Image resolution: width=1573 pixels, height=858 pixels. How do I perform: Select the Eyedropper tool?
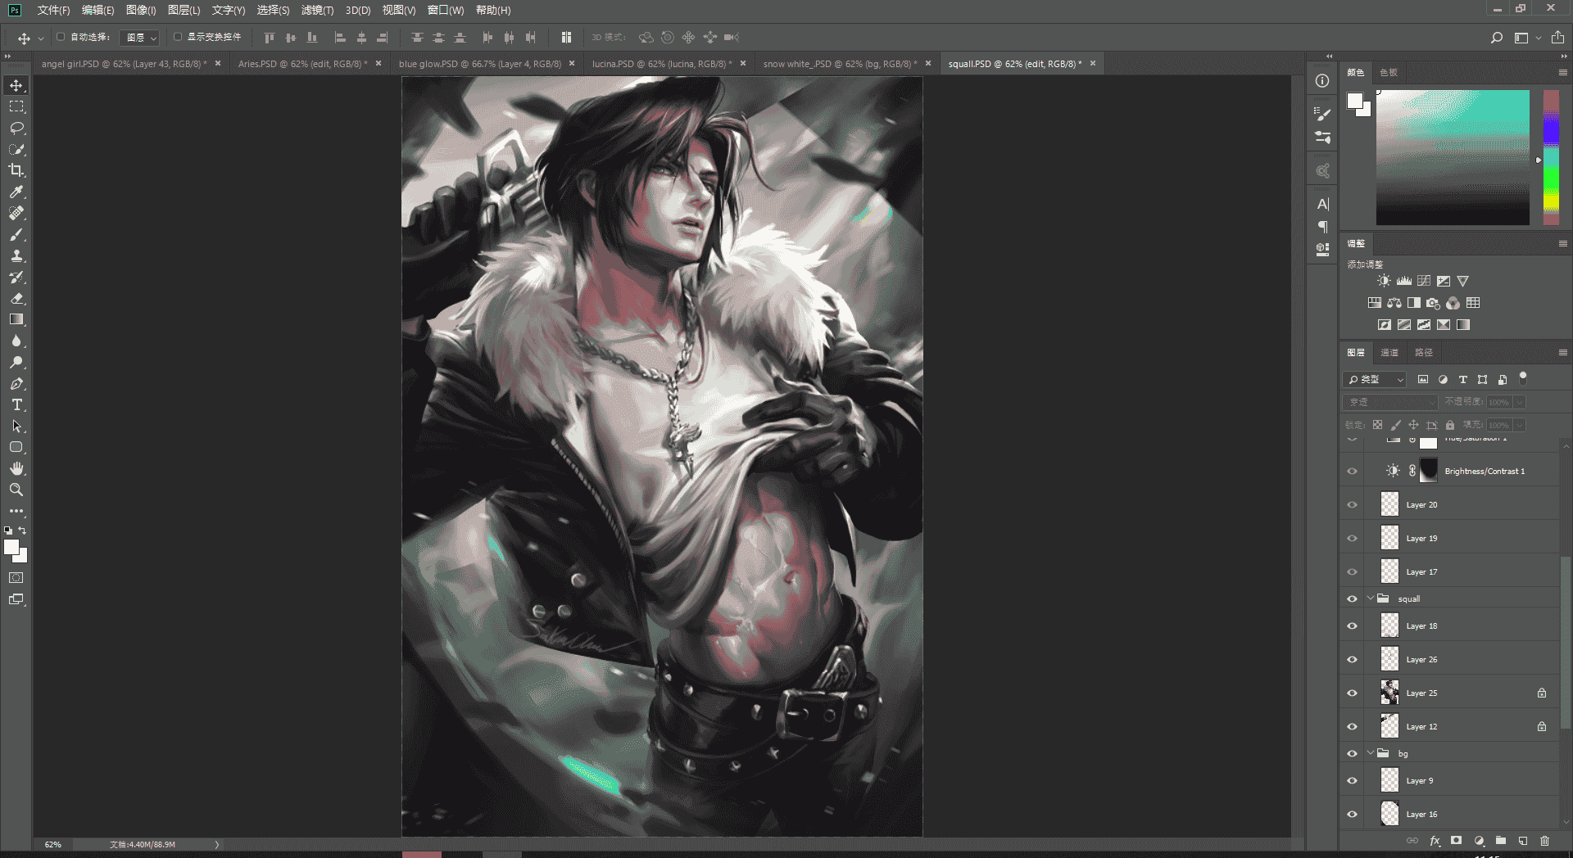16,192
